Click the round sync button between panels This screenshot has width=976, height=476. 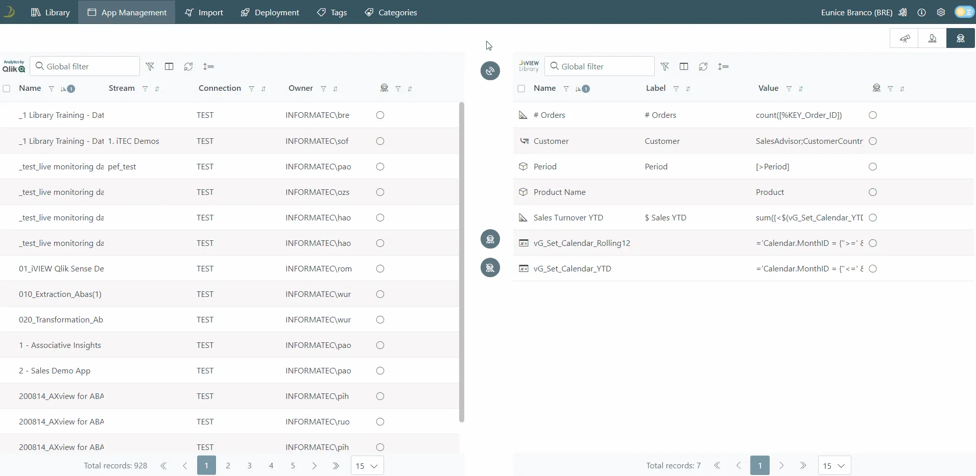tap(490, 70)
